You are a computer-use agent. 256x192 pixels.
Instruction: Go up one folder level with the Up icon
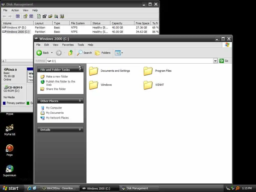click(71, 53)
